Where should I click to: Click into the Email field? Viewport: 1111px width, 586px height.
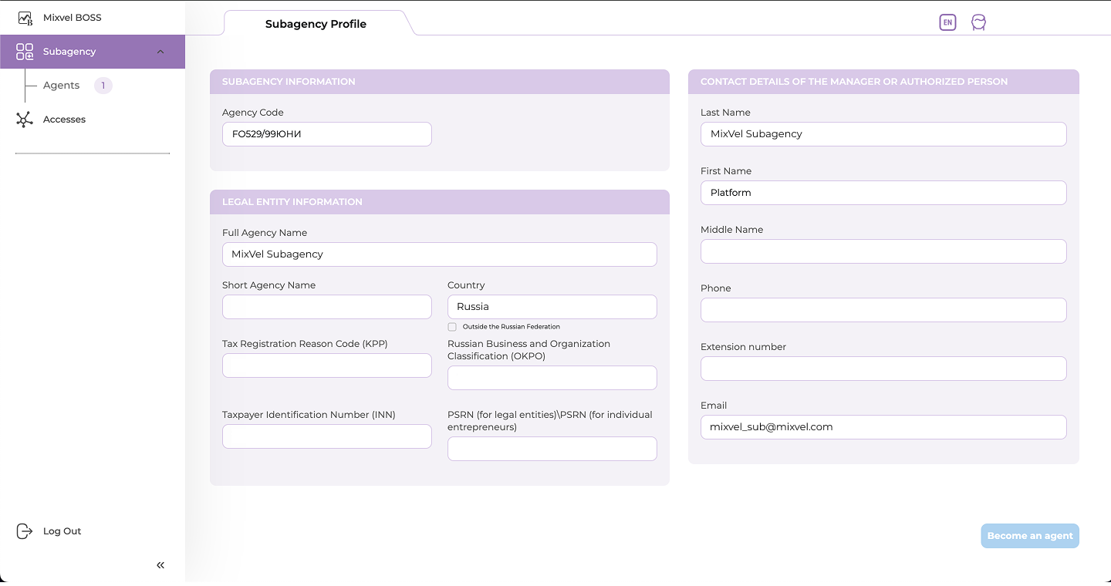pos(883,427)
